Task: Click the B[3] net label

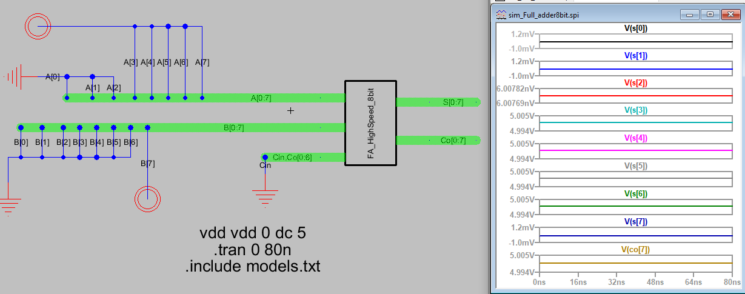Action: pyautogui.click(x=79, y=142)
